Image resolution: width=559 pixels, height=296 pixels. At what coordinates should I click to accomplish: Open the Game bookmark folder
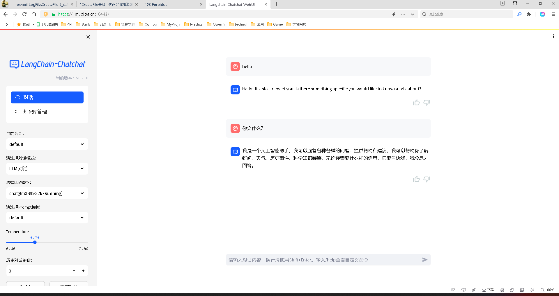click(275, 24)
